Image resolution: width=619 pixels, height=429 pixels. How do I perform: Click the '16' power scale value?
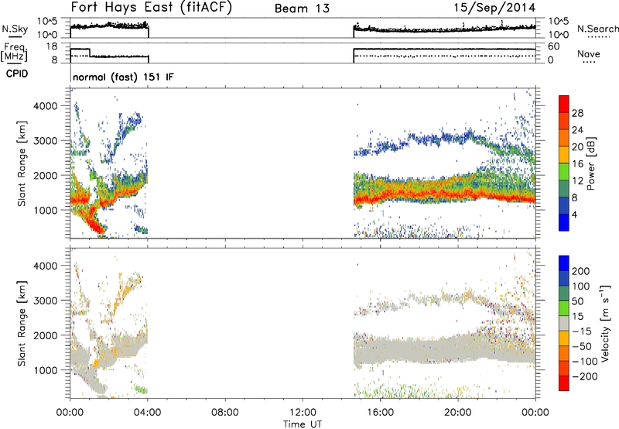point(577,164)
